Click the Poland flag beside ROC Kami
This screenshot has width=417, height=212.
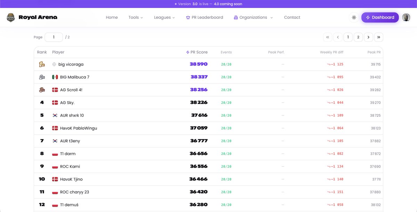[x=55, y=166]
